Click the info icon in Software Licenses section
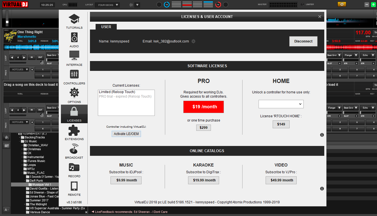 click(322, 135)
